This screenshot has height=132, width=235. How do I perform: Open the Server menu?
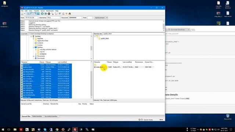point(43,11)
